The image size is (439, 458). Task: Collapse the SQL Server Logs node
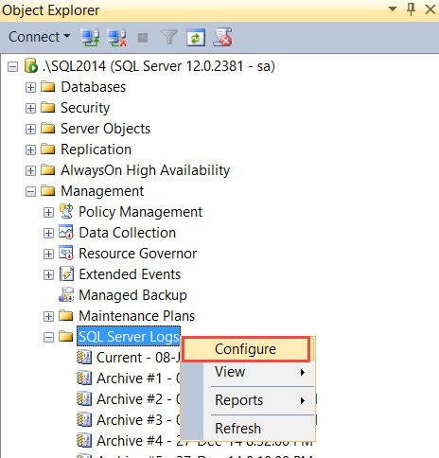[48, 337]
